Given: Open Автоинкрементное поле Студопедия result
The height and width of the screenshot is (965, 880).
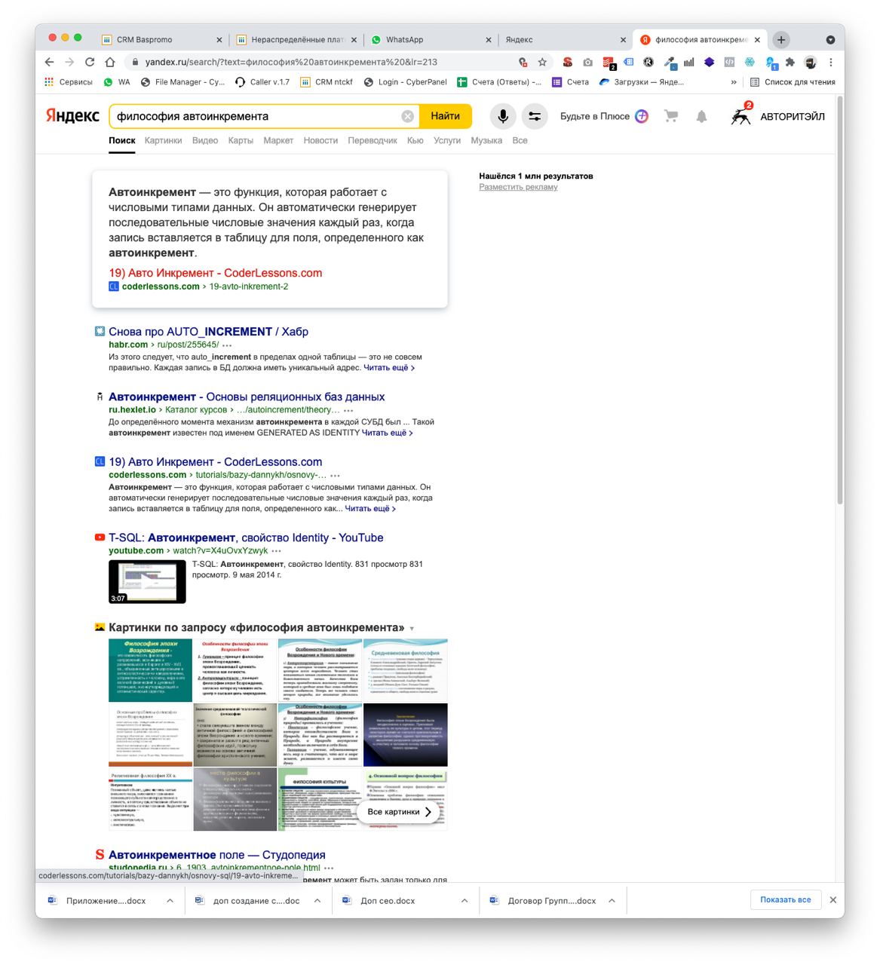Looking at the screenshot, I should (217, 855).
